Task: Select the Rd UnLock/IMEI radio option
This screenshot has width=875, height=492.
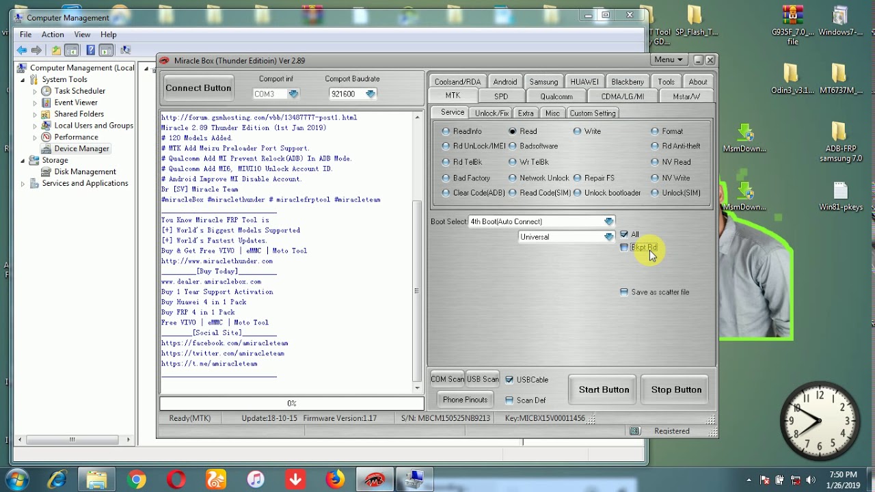Action: click(446, 146)
